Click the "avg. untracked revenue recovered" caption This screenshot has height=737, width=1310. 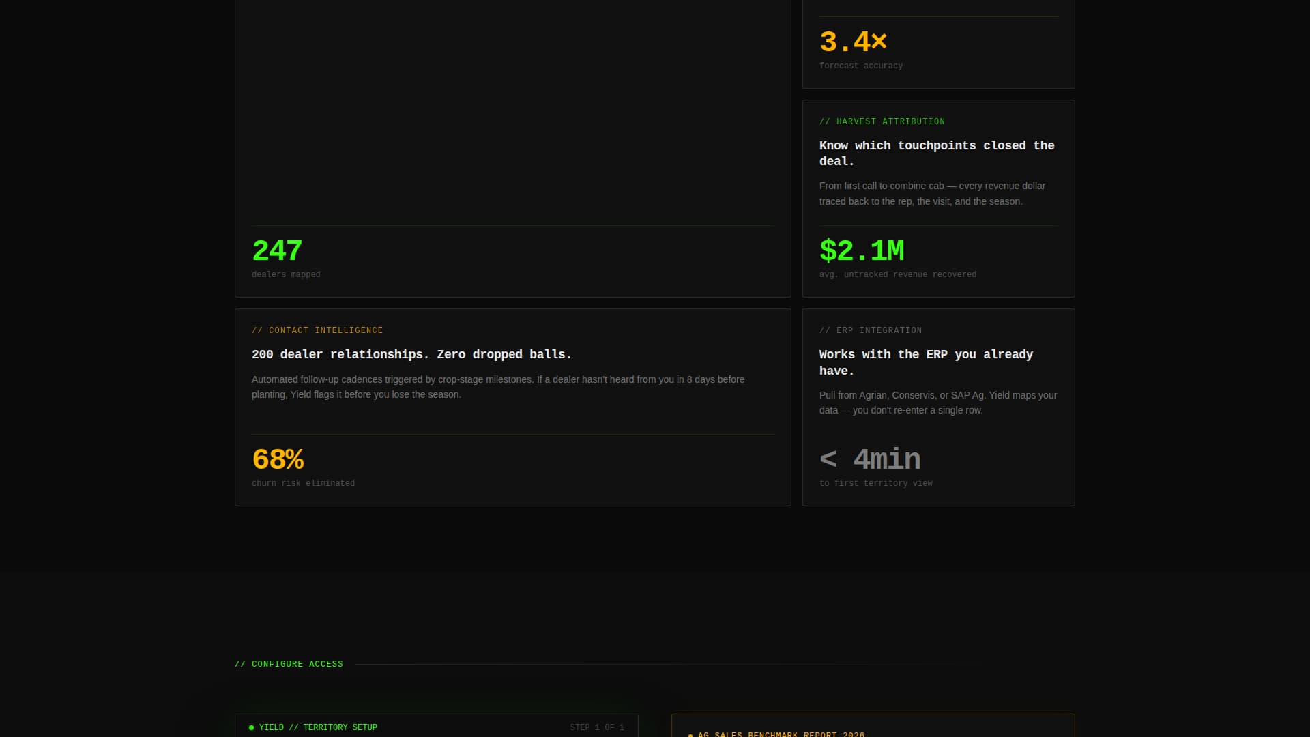[898, 274]
